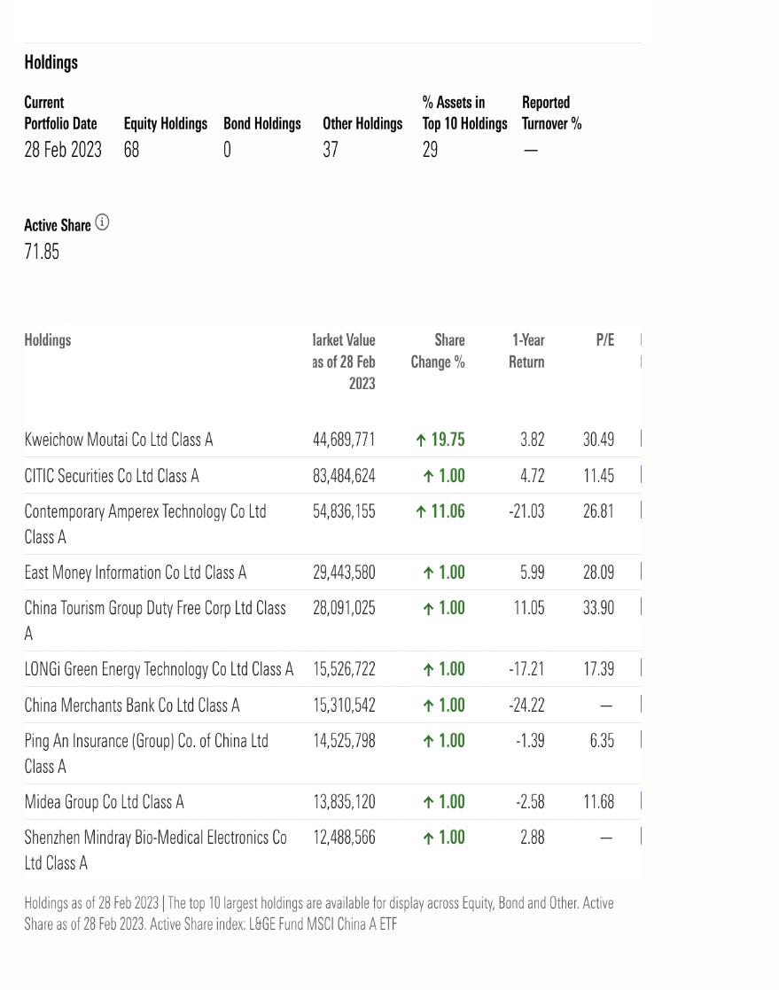Open Midea Group Co Ltd Class A
The height and width of the screenshot is (990, 779).
(x=105, y=802)
